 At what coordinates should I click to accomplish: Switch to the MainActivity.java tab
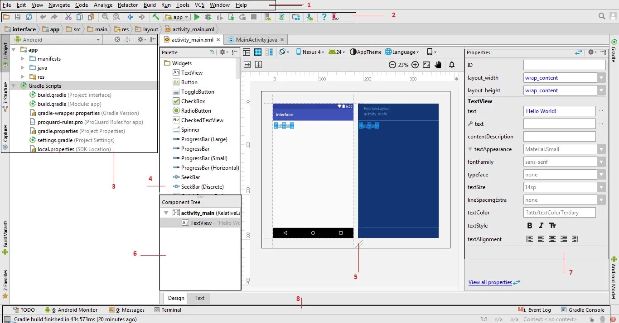pos(256,40)
